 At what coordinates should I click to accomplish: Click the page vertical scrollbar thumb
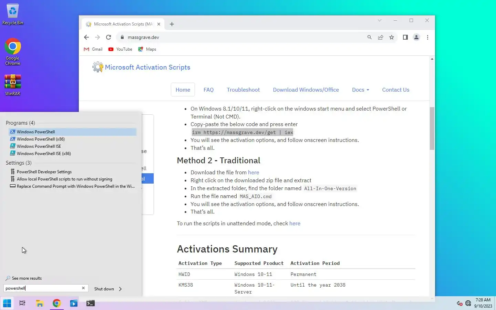pyautogui.click(x=432, y=128)
